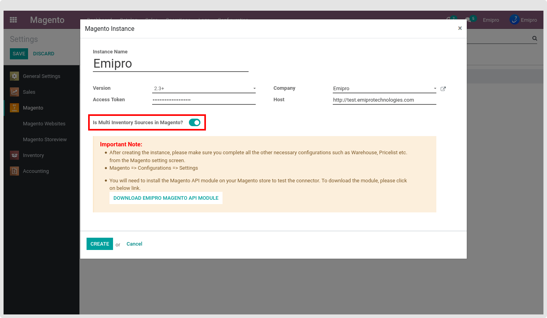The image size is (547, 318).
Task: Open the apps grid menu icon
Action: 13,20
